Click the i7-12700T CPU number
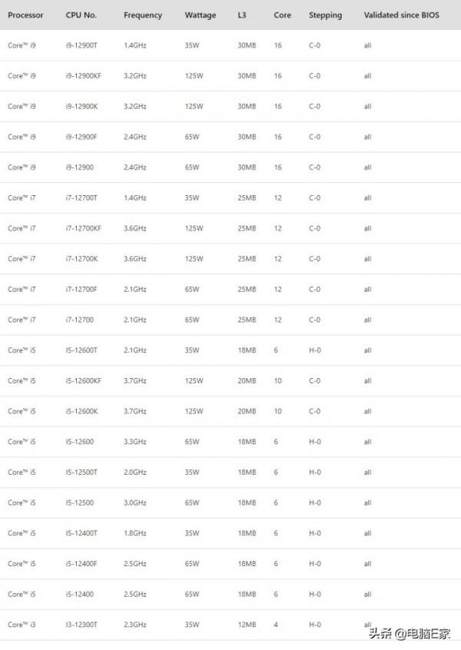The width and height of the screenshot is (461, 650). click(x=81, y=197)
